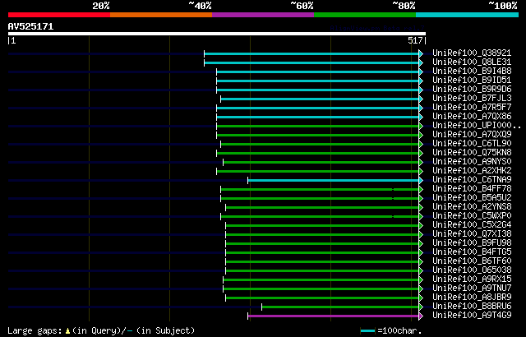Viewport: 526px width, 337px height.
Task: Click the 517 end position label
Action: pos(415,40)
